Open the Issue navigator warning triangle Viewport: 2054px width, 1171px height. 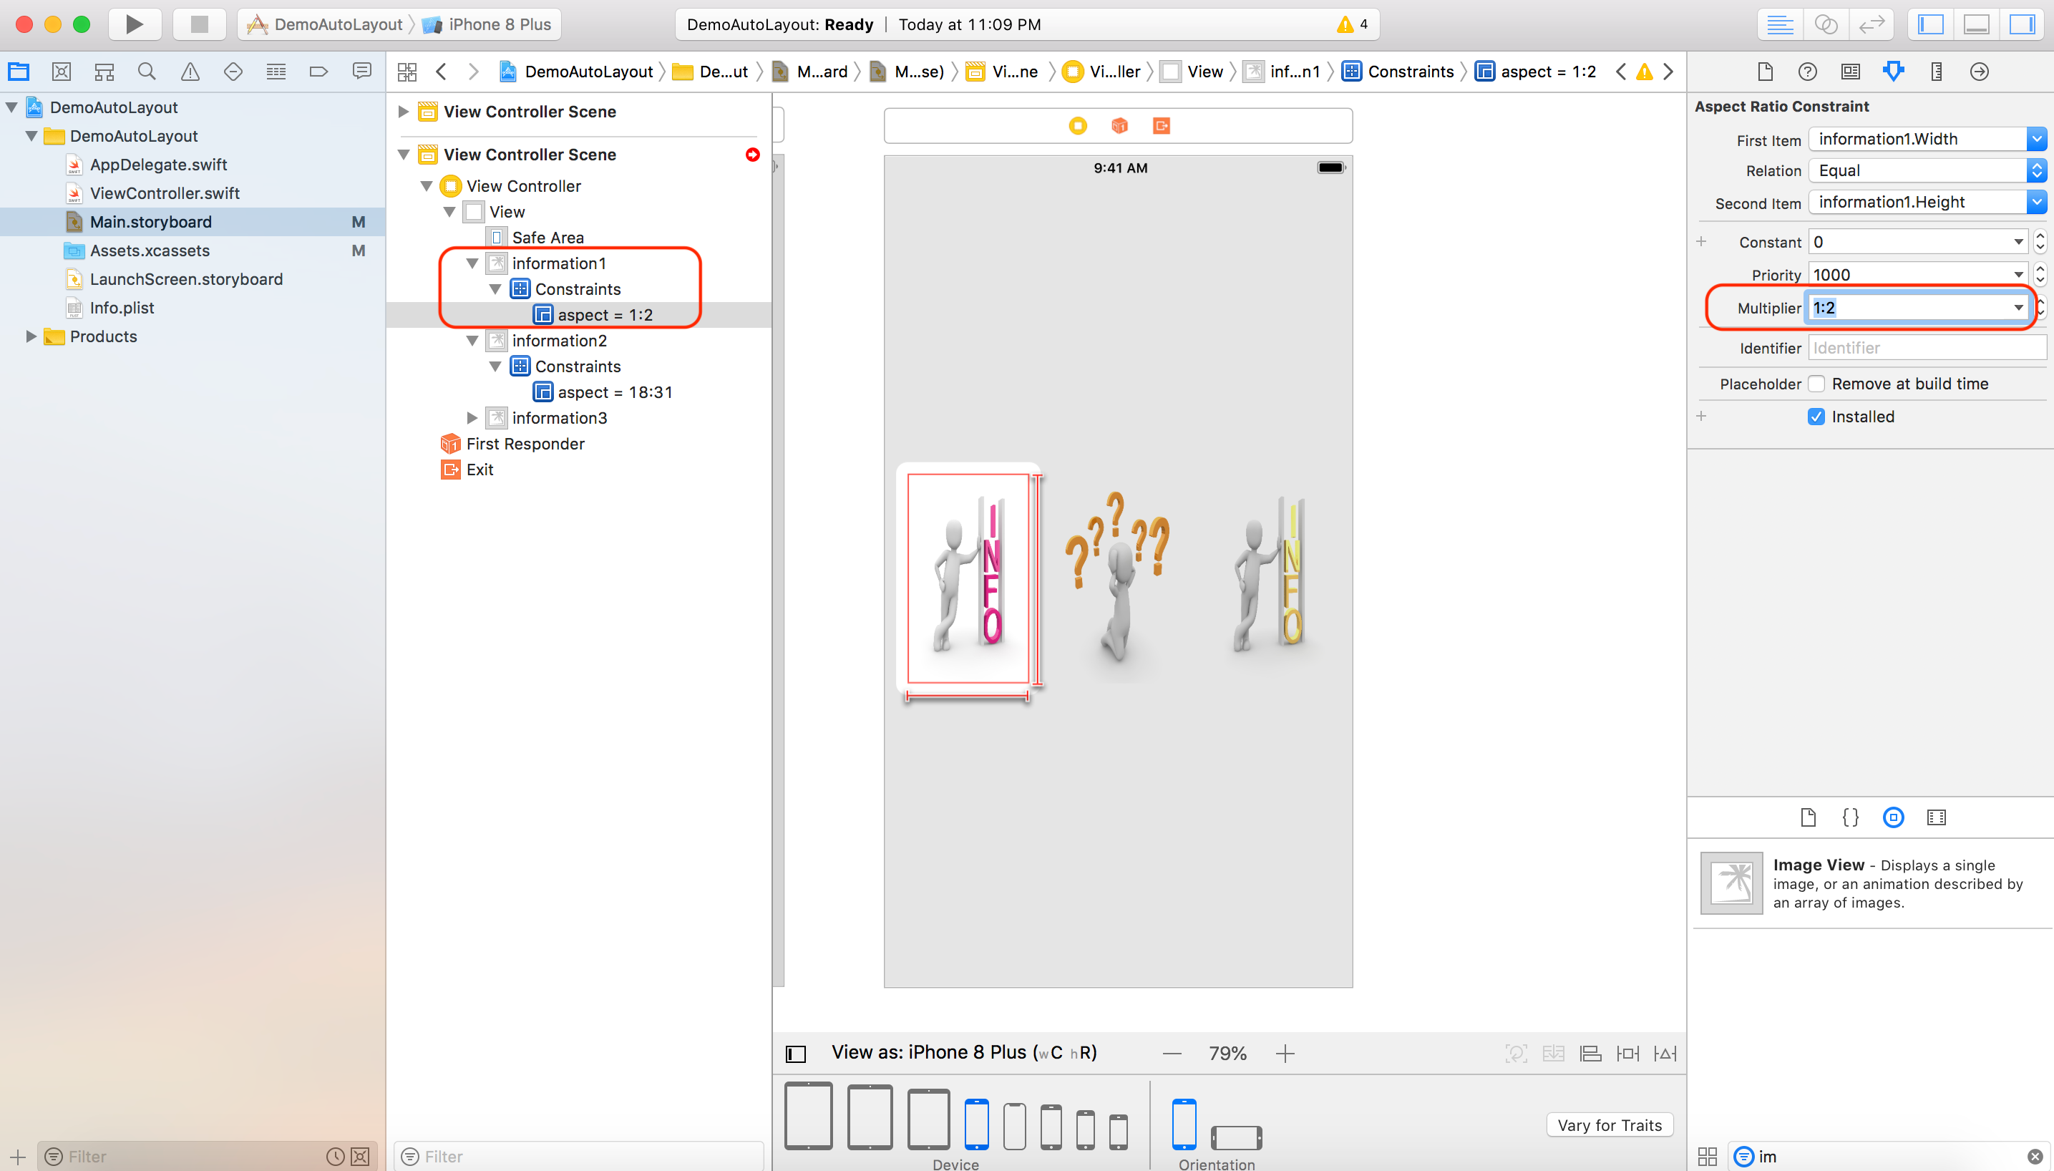click(x=189, y=71)
